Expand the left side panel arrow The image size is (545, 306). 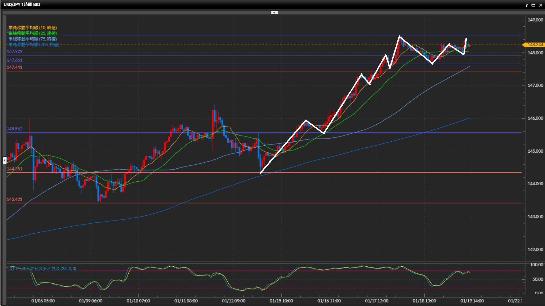(5, 160)
